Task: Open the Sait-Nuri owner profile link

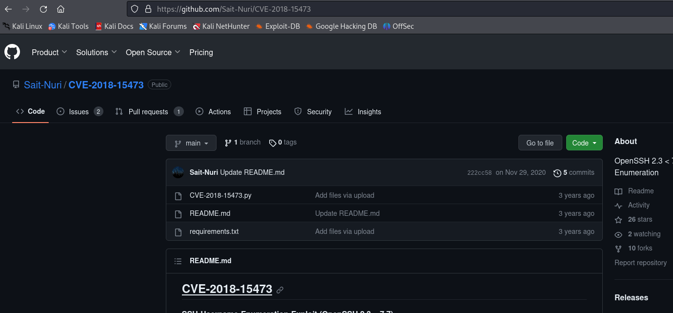Action: (x=43, y=85)
